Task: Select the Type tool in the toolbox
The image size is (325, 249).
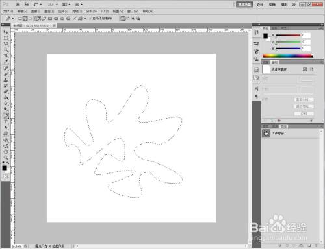Action: tap(6, 122)
